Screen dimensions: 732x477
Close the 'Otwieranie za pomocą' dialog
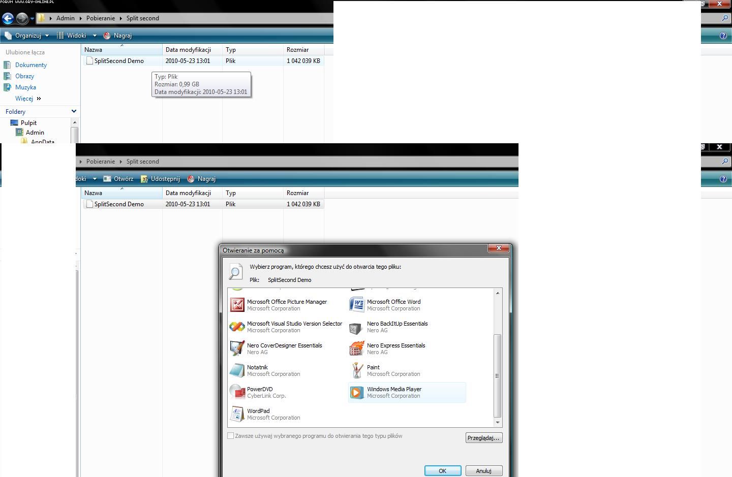499,248
